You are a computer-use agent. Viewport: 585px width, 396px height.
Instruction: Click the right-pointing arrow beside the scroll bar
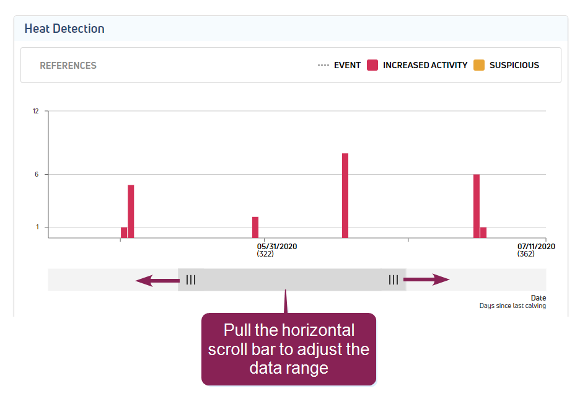427,279
